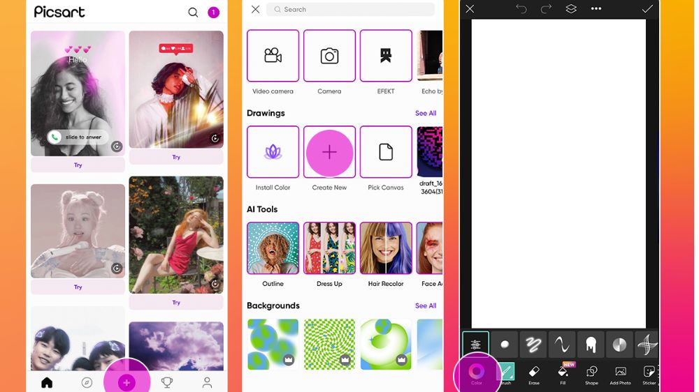Open the draft_16 drawing thumbnail
The height and width of the screenshot is (392, 699).
(430, 152)
